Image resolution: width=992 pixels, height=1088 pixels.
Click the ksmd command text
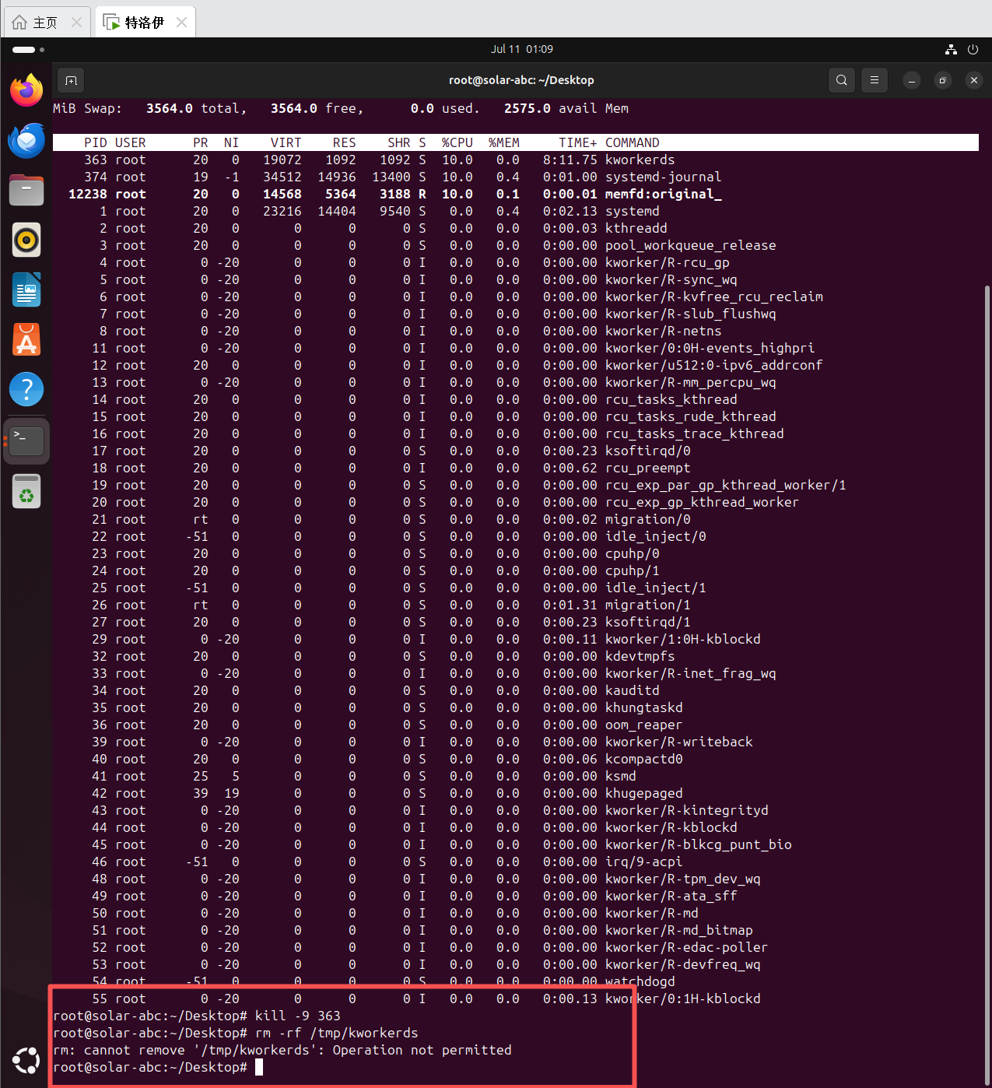[x=621, y=776]
